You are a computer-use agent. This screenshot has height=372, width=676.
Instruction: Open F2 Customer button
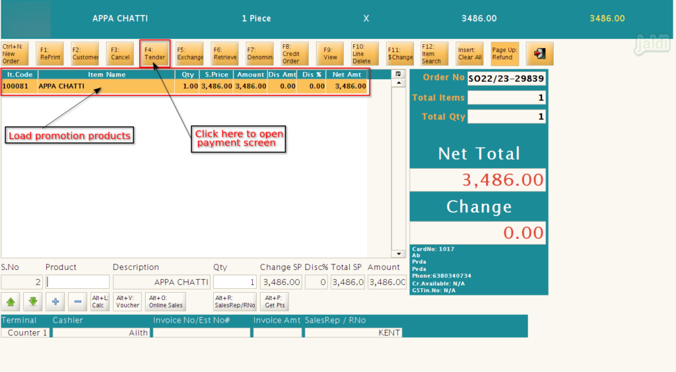85,53
